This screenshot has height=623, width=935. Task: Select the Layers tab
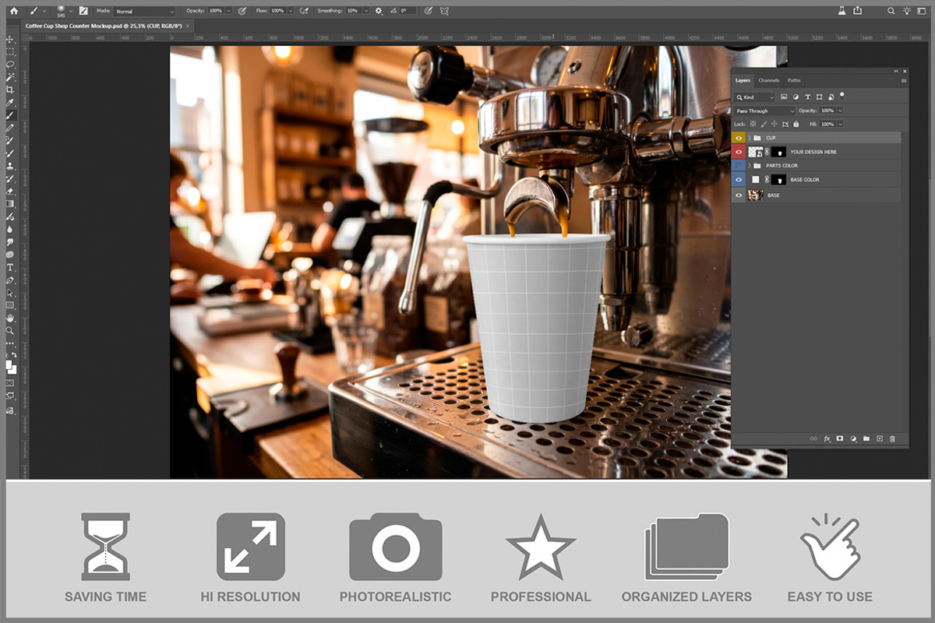(x=743, y=80)
